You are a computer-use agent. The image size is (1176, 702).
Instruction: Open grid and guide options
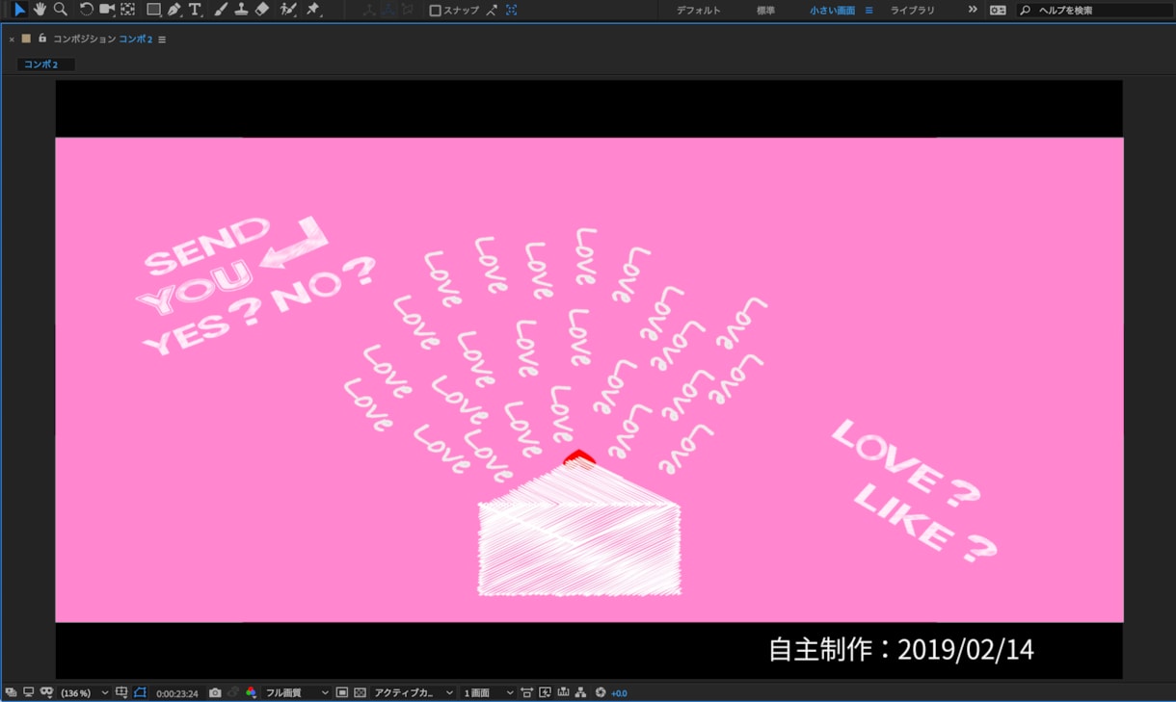121,692
